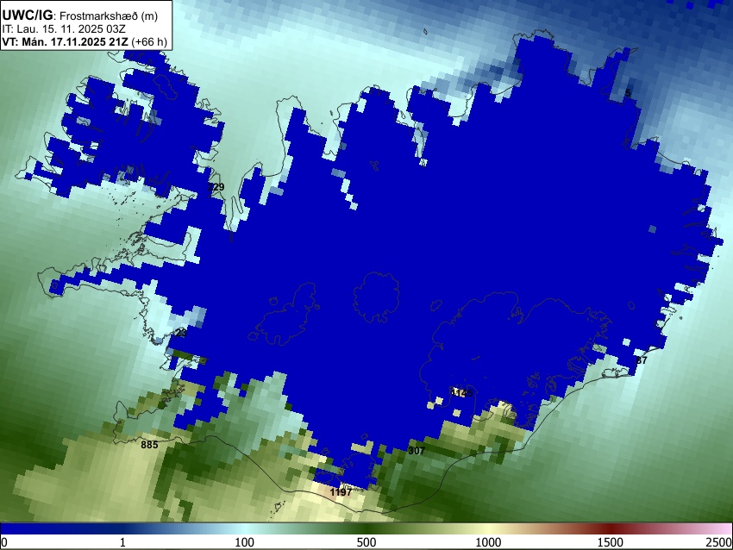Click the 500 tick on the color scale

coord(366,542)
